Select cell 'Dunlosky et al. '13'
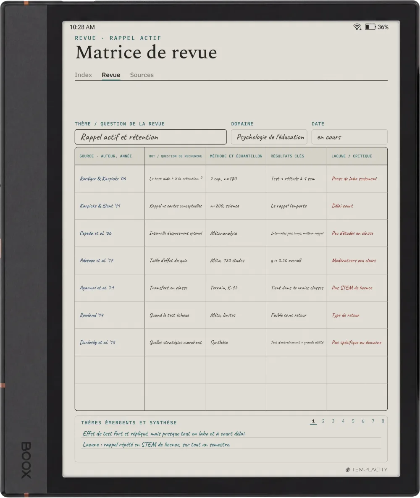420x498 pixels. 110,342
